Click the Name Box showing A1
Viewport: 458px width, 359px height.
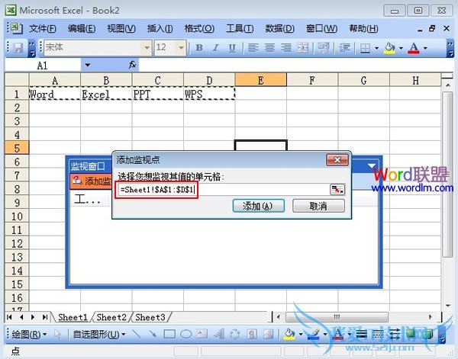43,66
